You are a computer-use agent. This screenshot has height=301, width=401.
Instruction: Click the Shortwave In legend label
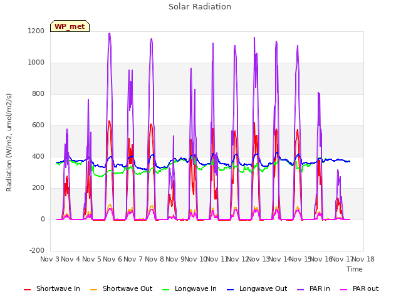tap(58, 288)
